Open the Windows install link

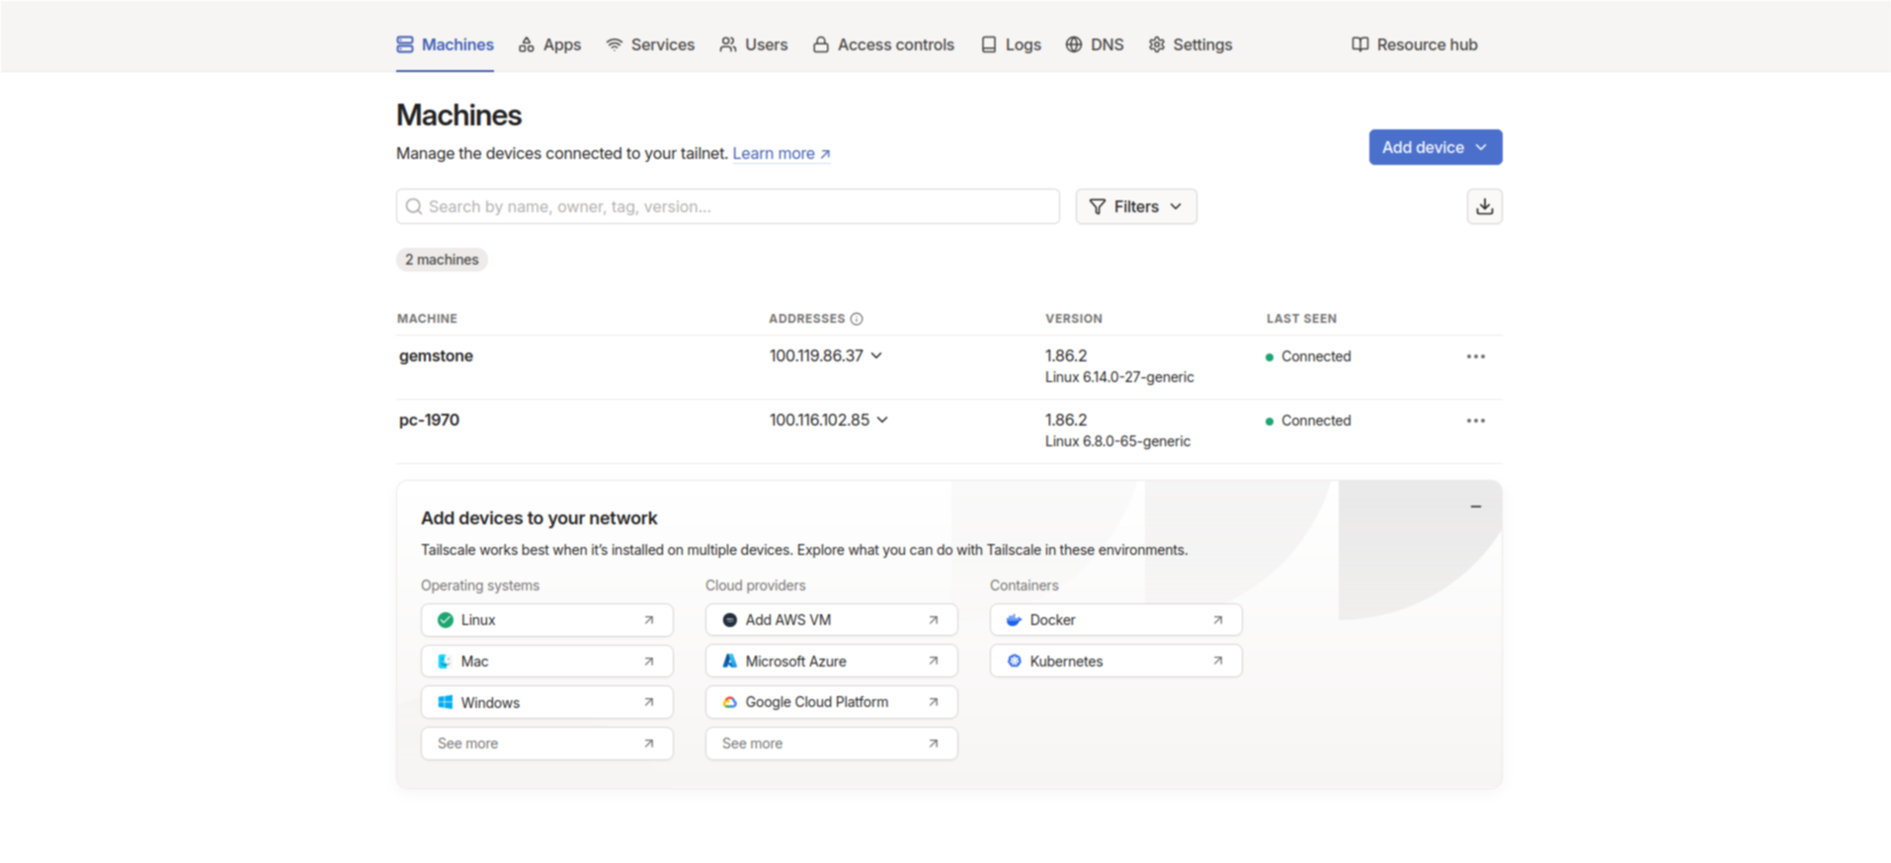click(547, 702)
